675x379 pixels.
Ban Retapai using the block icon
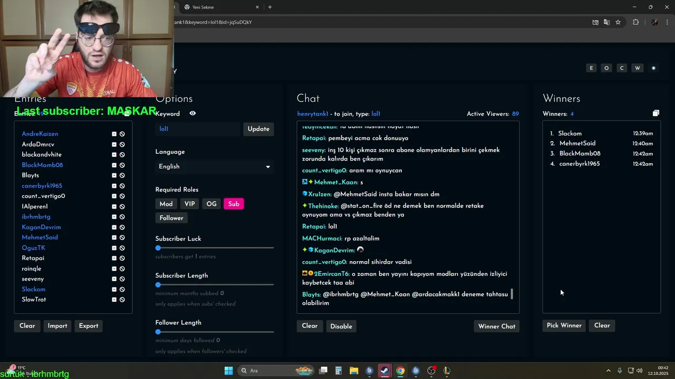tap(122, 258)
